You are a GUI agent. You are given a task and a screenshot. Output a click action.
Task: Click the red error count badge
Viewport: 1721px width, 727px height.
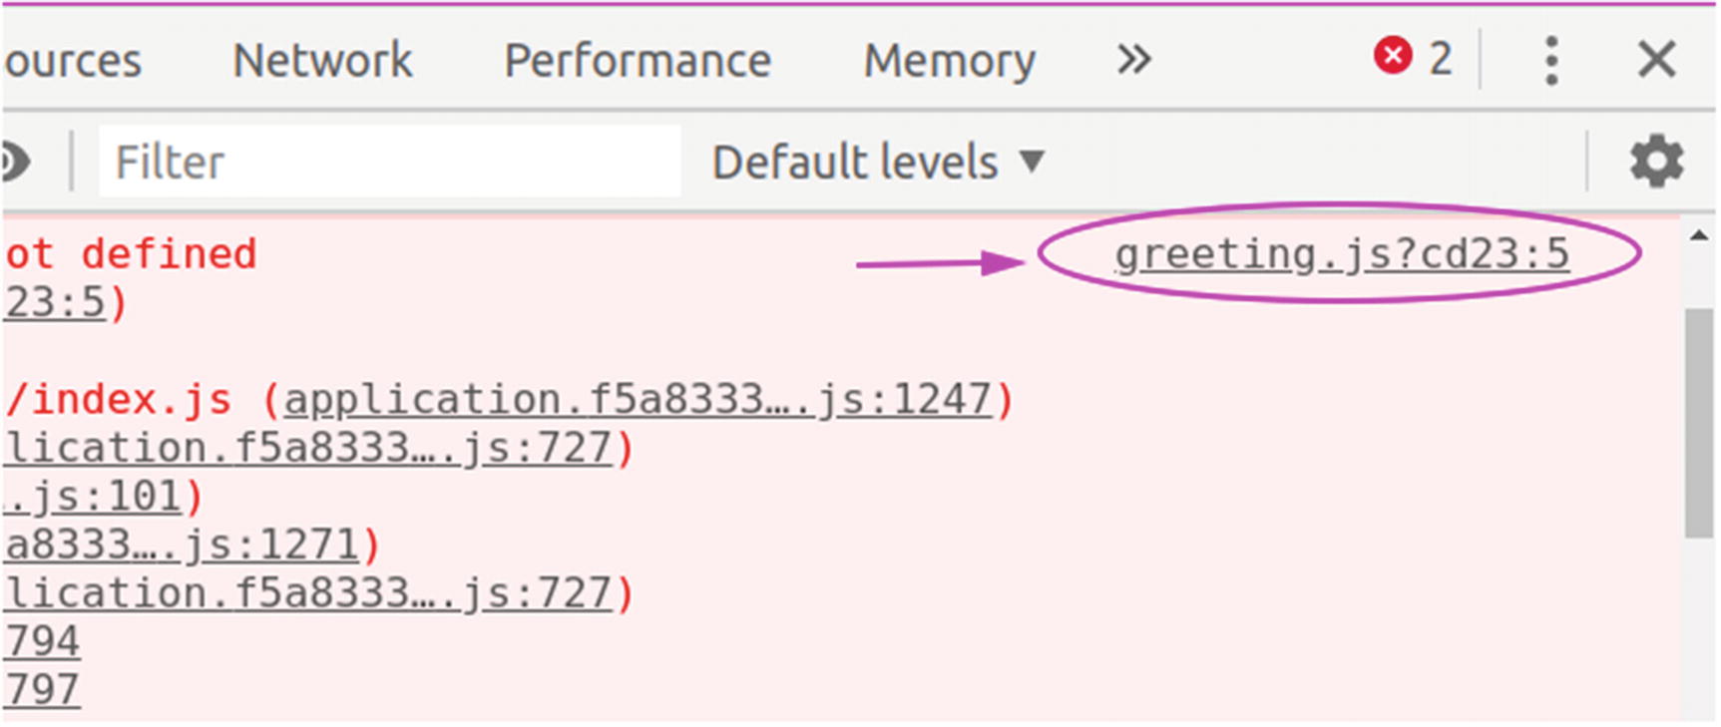(1411, 58)
